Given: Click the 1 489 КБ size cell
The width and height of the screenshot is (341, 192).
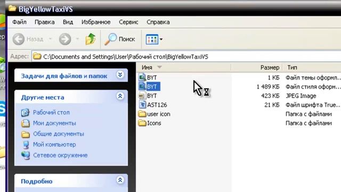Looking at the screenshot, I should (268, 86).
